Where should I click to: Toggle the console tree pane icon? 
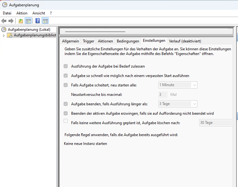[28, 21]
